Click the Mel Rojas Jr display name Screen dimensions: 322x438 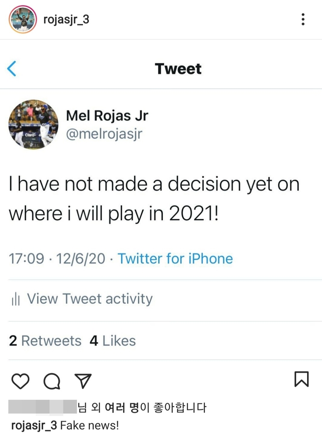click(x=107, y=115)
